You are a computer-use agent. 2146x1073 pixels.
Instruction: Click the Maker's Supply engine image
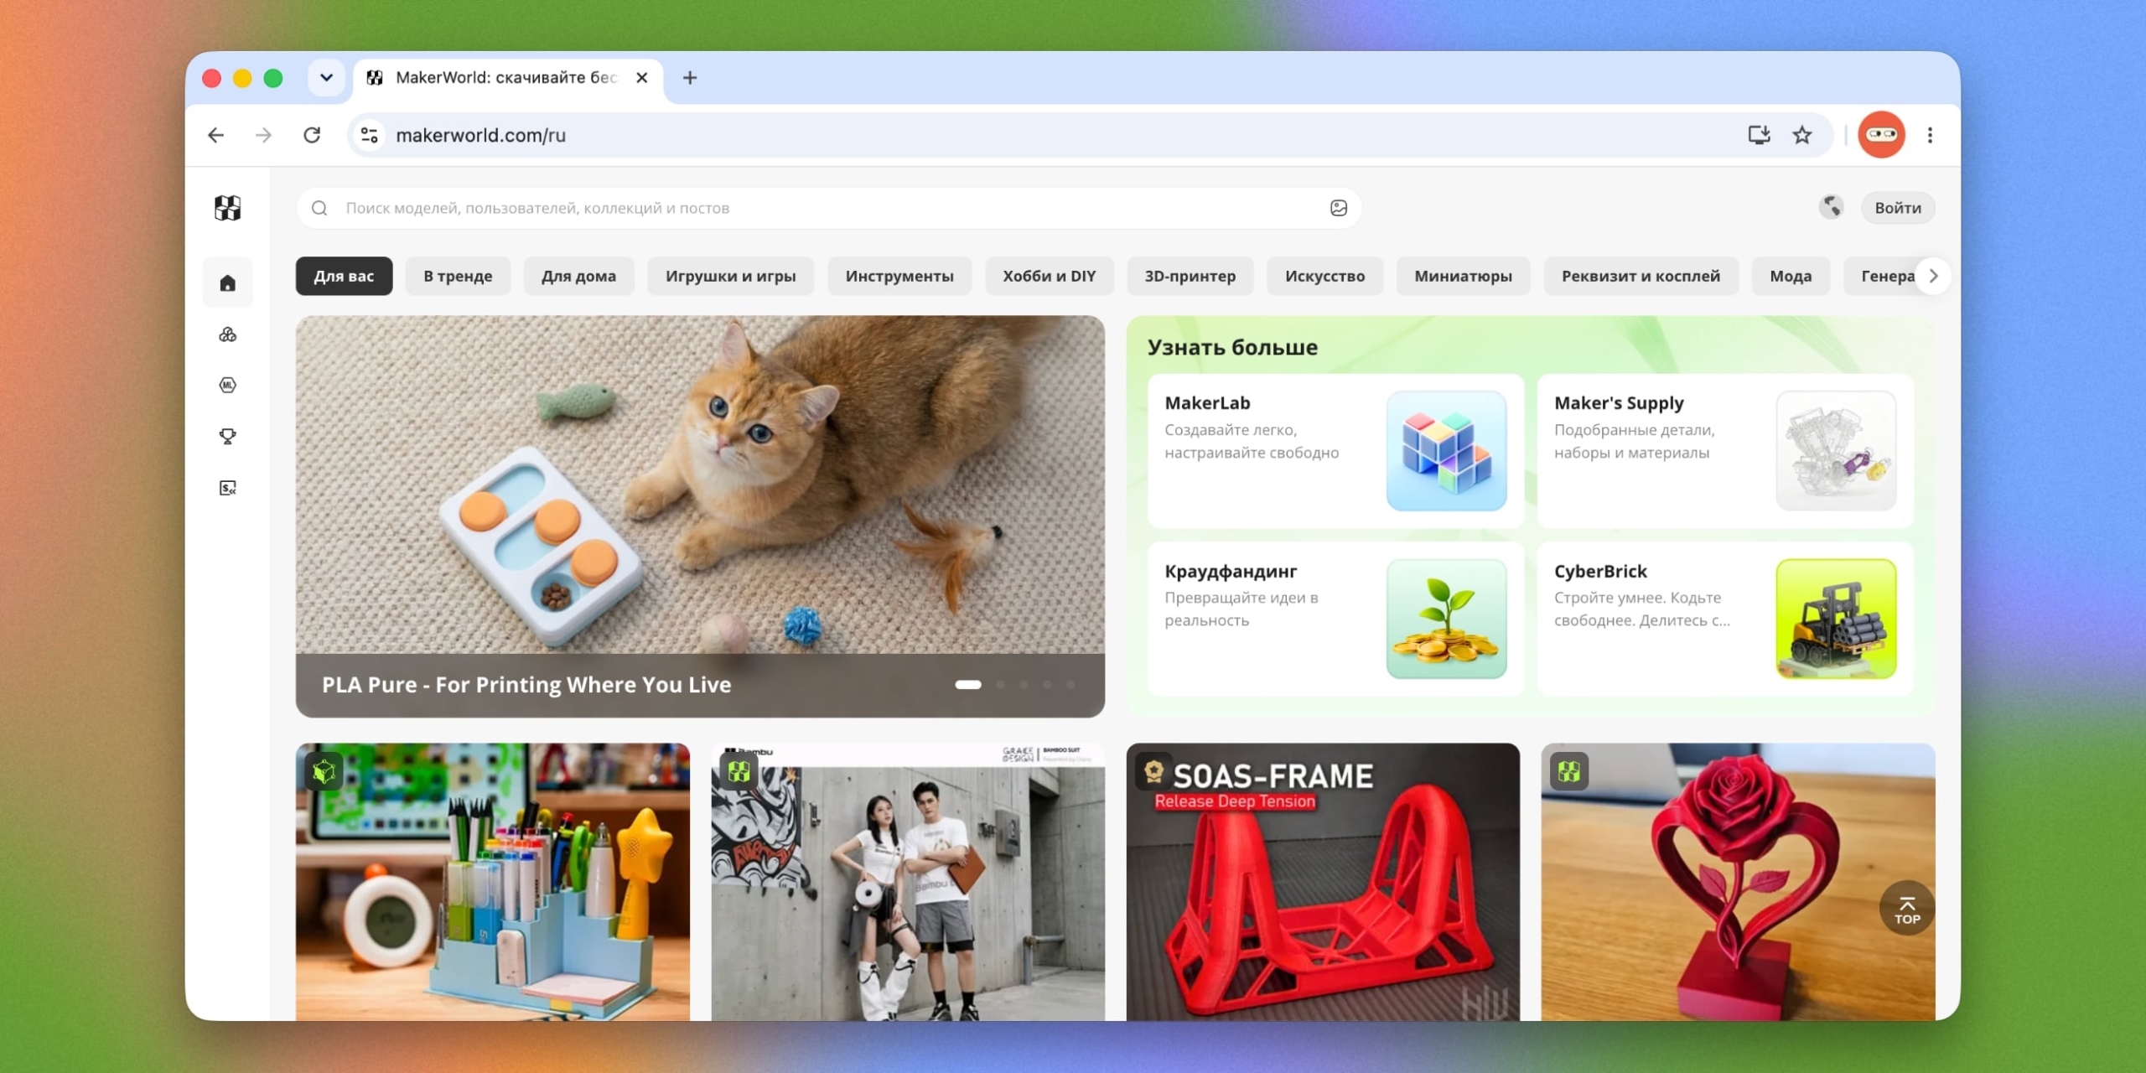[x=1836, y=451]
